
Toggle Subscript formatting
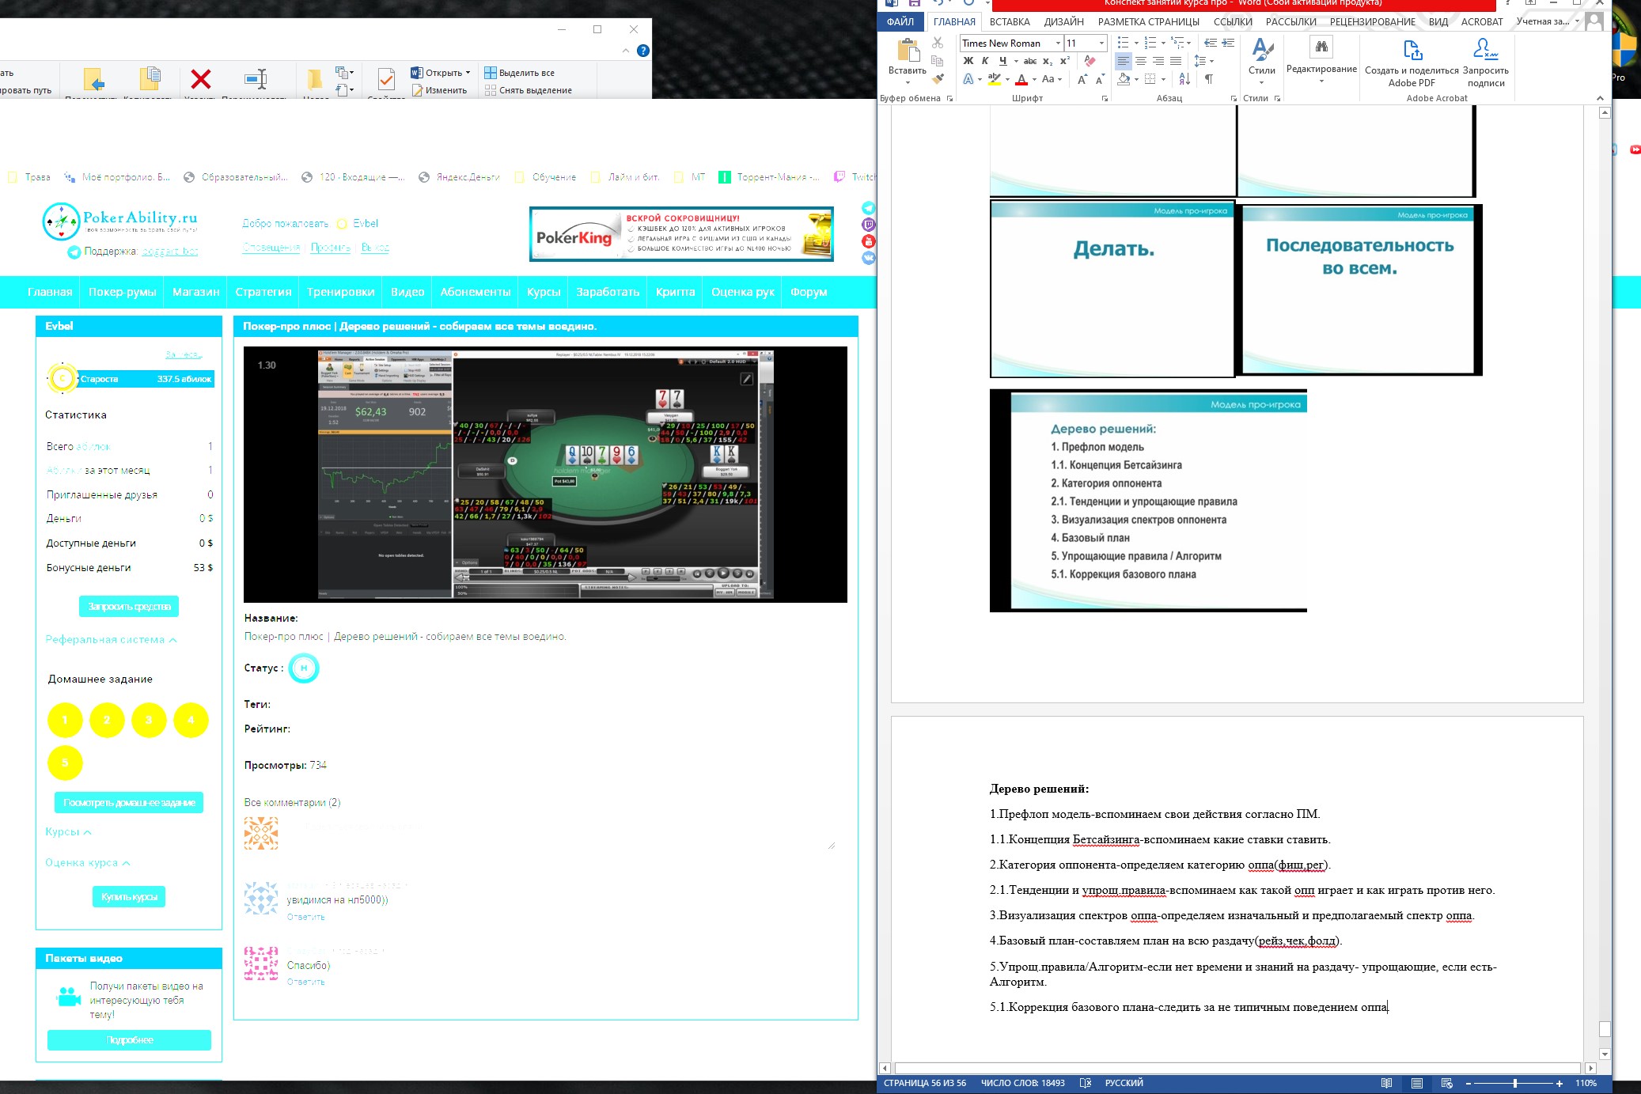click(1048, 61)
